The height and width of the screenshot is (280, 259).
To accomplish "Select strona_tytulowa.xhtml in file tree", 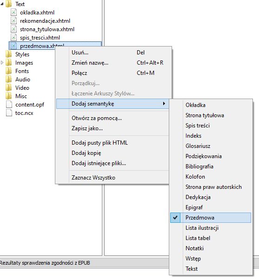I will pyautogui.click(x=47, y=29).
